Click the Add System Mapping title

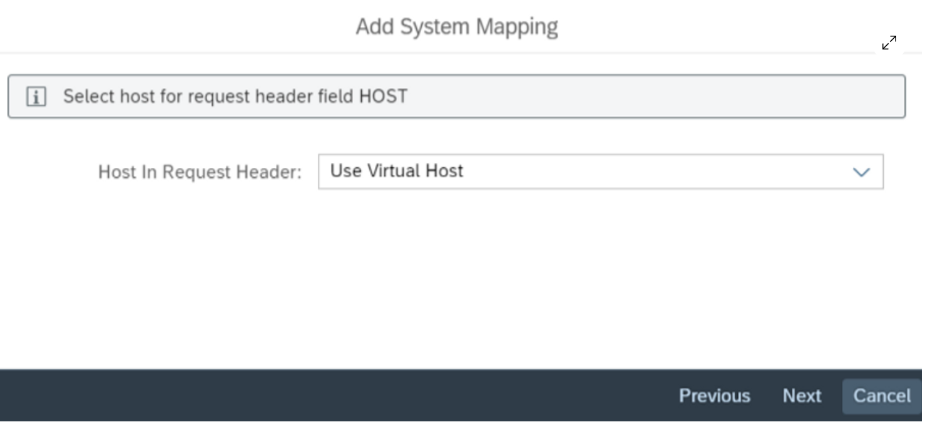click(x=457, y=27)
